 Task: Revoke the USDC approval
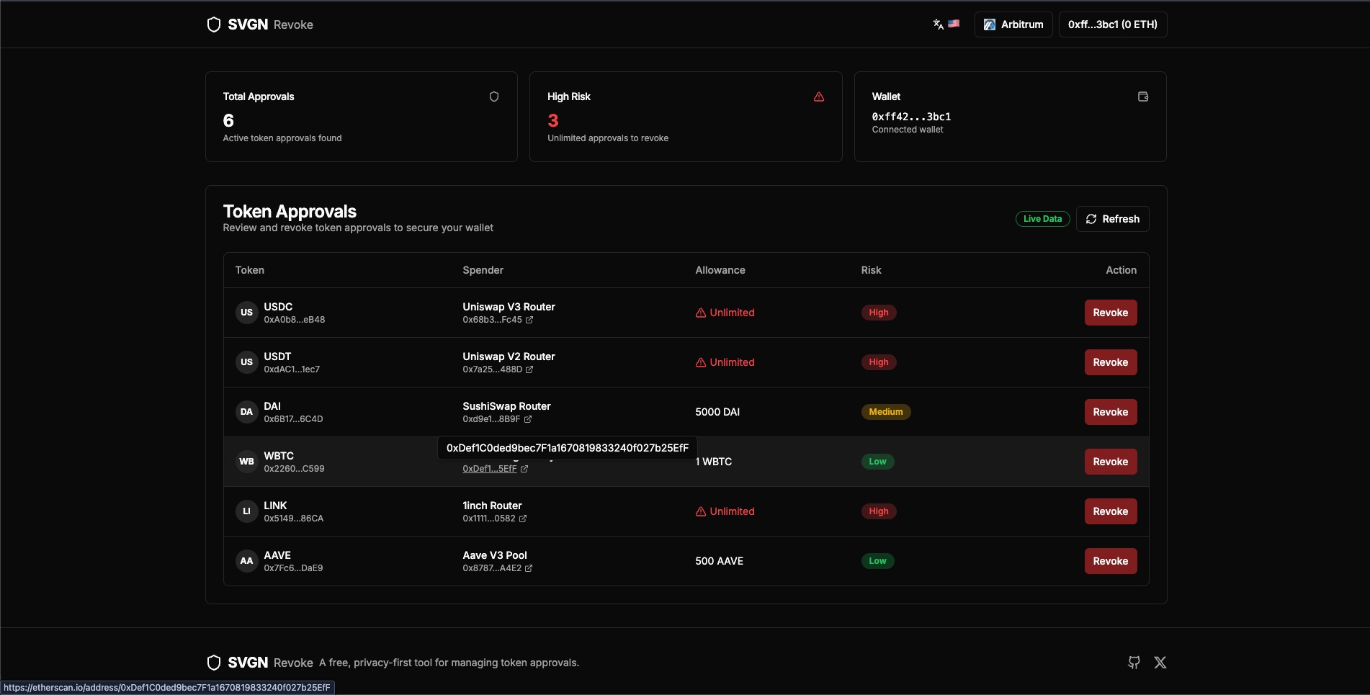tap(1110, 313)
